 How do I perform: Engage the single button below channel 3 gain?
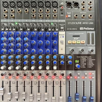[x=21, y=30]
